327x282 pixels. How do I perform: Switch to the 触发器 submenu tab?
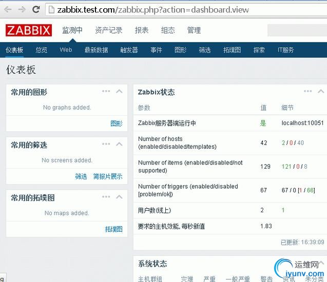tap(129, 50)
